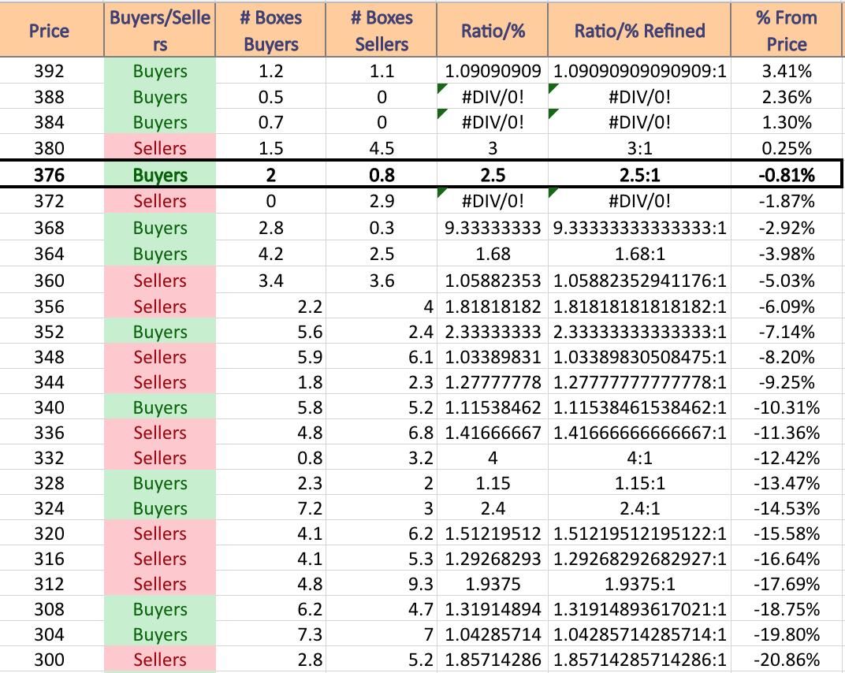The image size is (845, 673).
Task: Select the 1.51219512 ratio cell
Action: tap(493, 534)
